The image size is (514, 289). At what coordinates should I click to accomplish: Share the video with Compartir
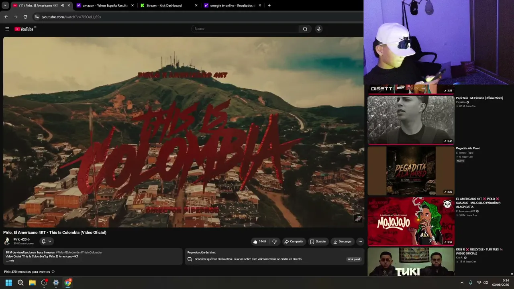(294, 242)
